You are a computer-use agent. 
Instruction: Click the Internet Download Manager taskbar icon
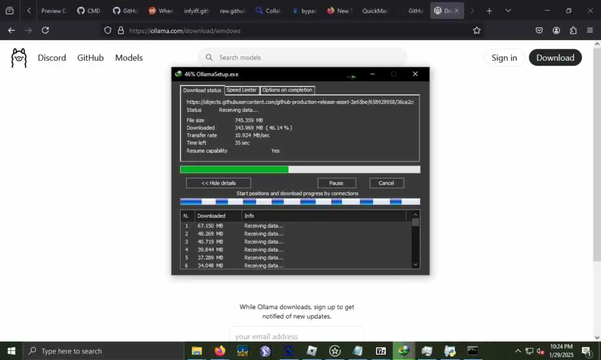coord(404,351)
